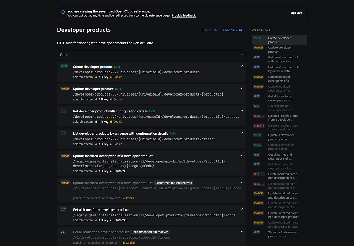Screen dimensions: 354x246
Task: Click sidebar GET badge for Thumbnails developer product icons
Action: pyautogui.click(x=257, y=232)
